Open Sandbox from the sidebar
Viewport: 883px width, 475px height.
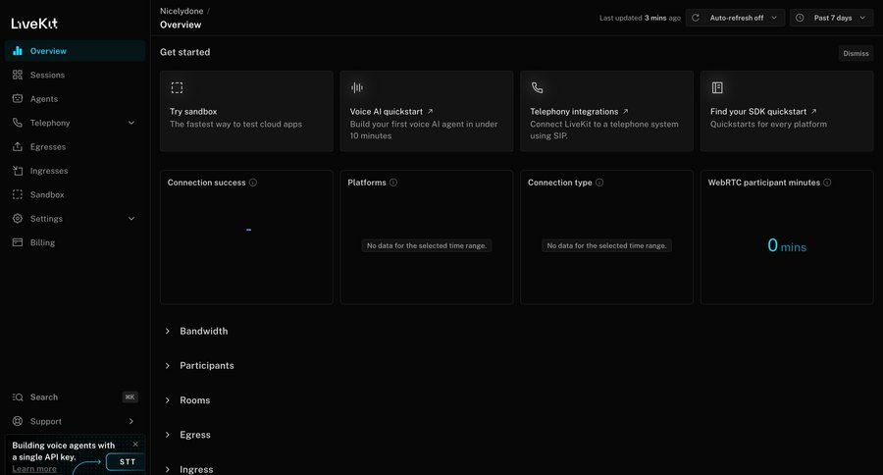click(x=75, y=194)
